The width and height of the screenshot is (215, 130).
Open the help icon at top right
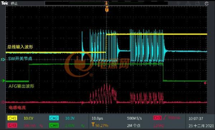coord(207,4)
